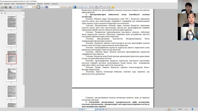The image size is (198, 111).
Task: Click the status bar page number field
Action: [89, 109]
